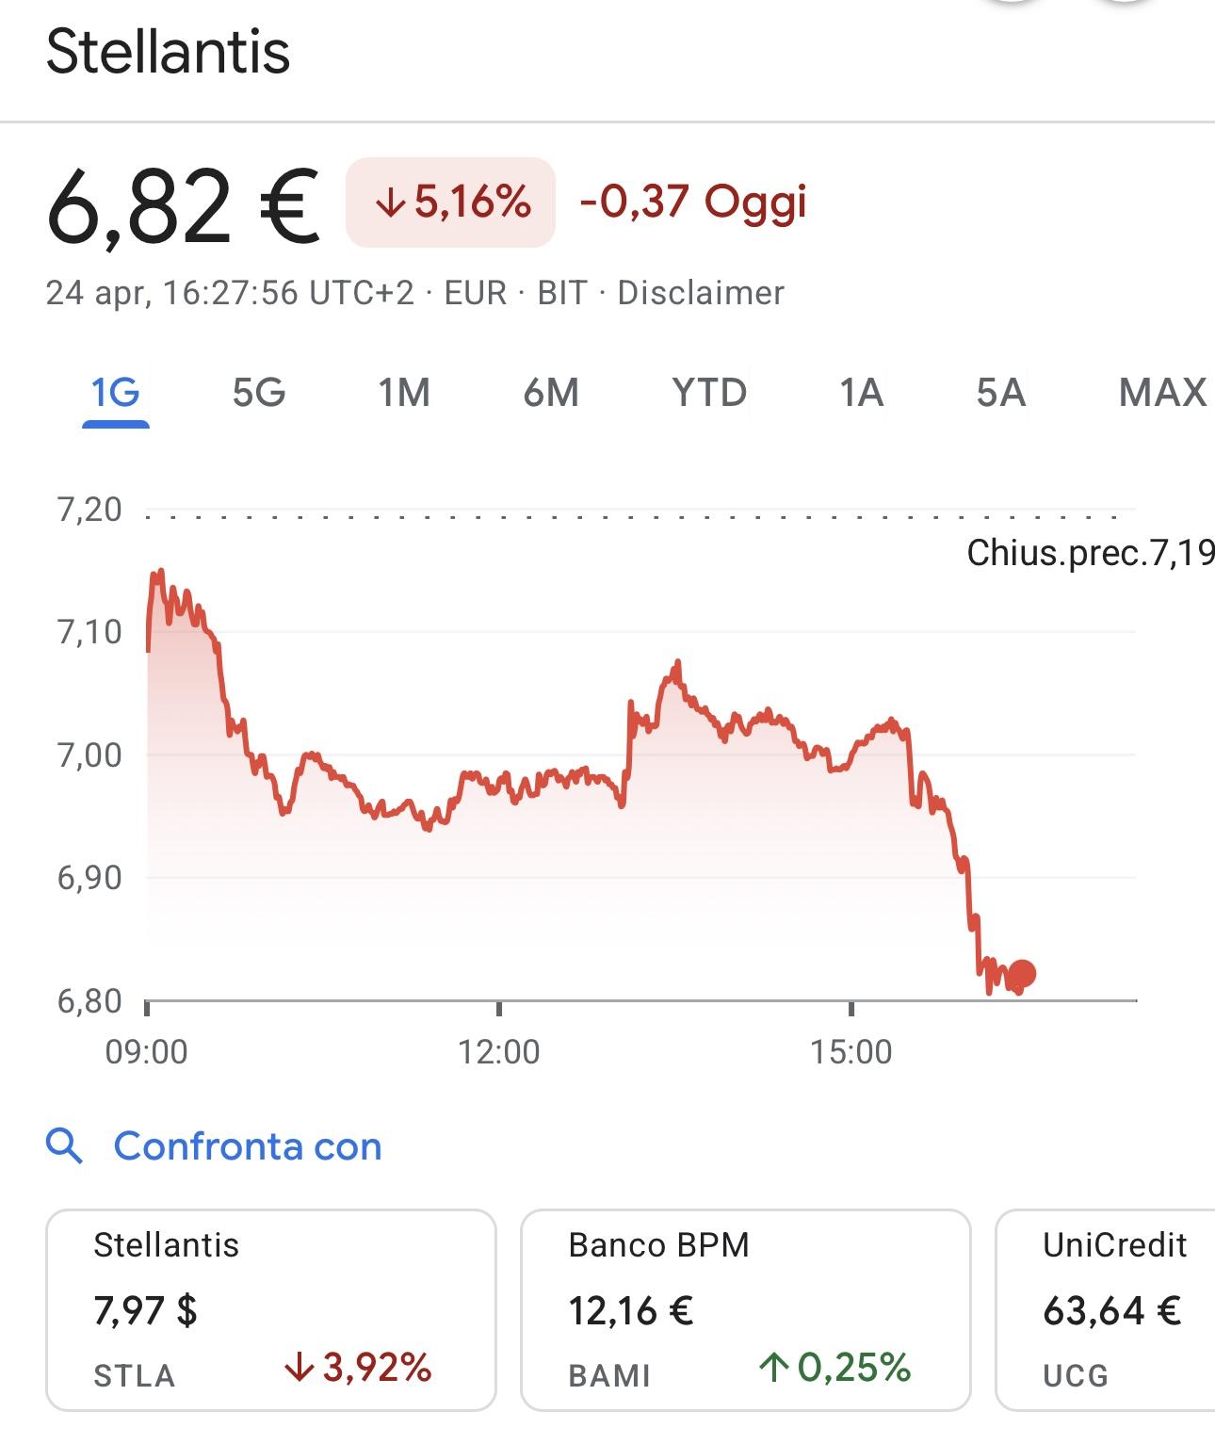The width and height of the screenshot is (1215, 1444).
Task: Select the 1M chart range
Action: tap(404, 392)
